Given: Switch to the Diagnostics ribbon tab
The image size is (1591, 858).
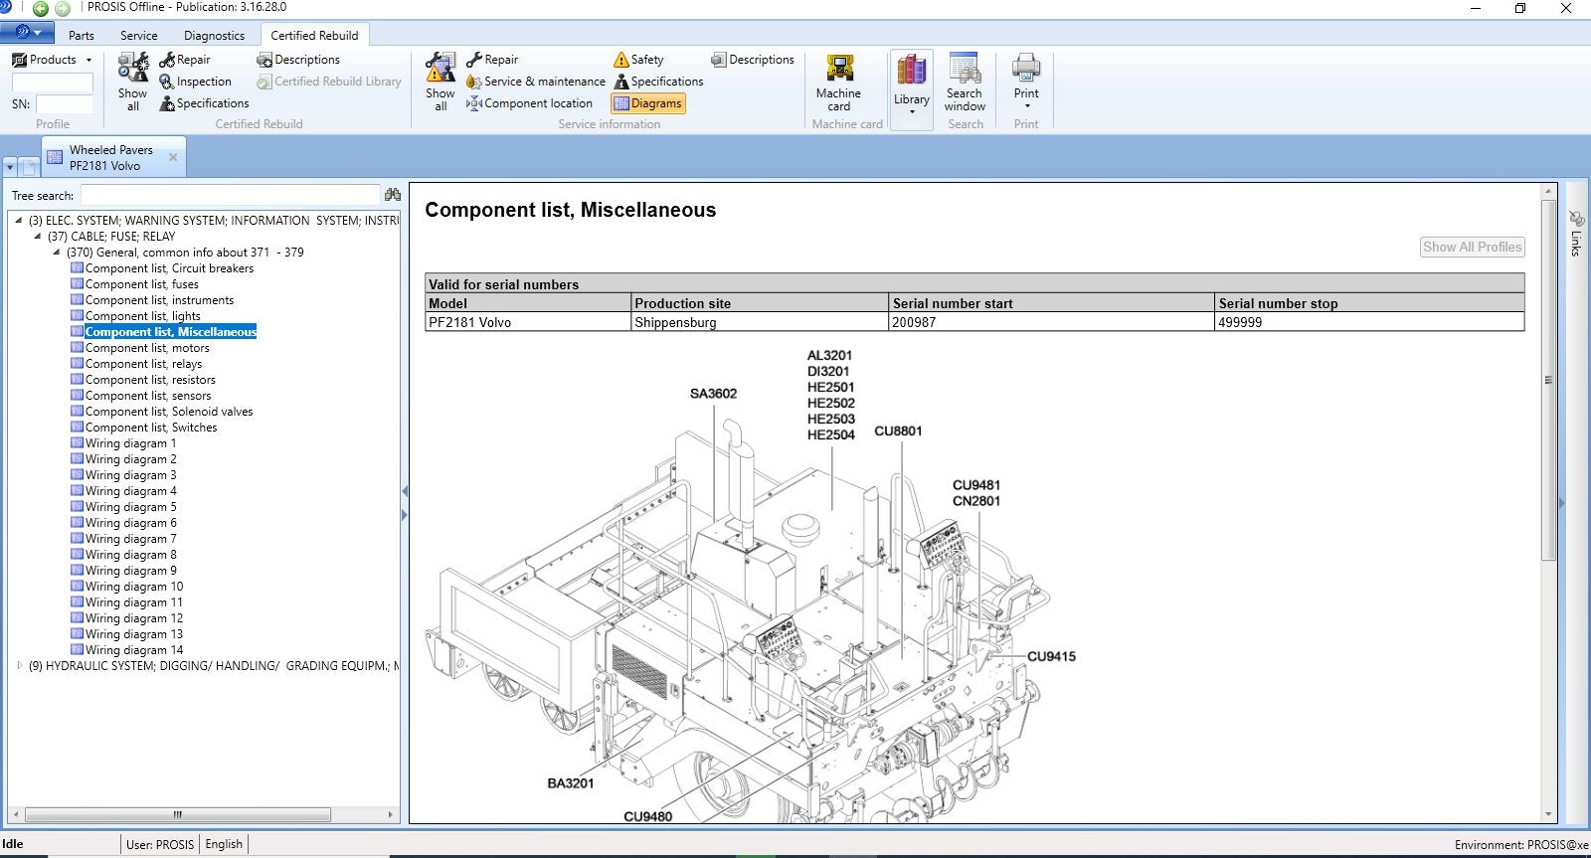Looking at the screenshot, I should (x=214, y=35).
